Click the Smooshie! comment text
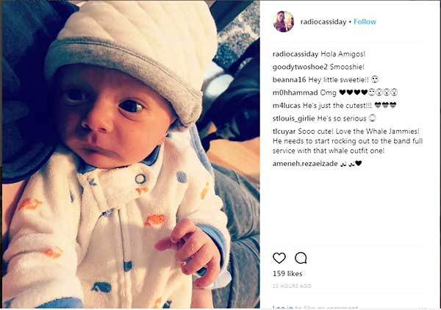 [x=347, y=67]
